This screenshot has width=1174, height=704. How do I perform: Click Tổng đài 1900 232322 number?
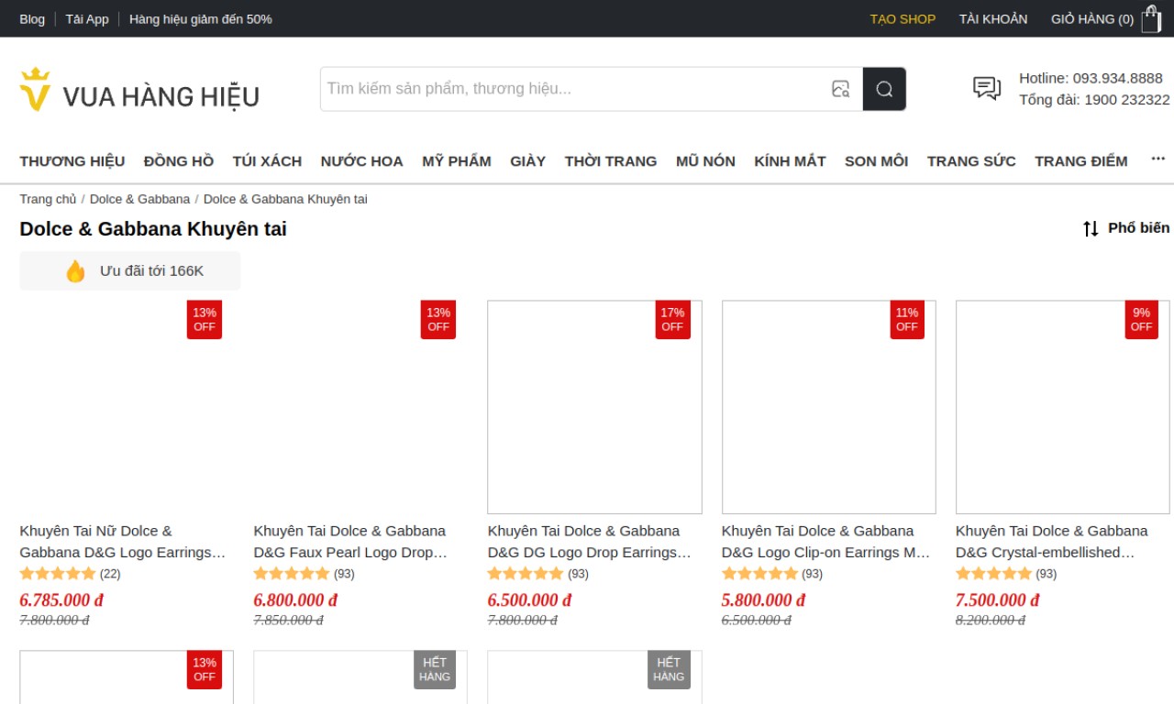click(1127, 99)
